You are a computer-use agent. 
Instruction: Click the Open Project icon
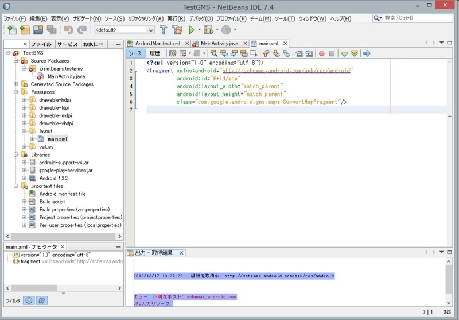point(38,30)
